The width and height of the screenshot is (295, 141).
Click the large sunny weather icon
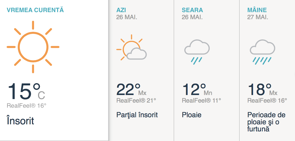pyautogui.click(x=33, y=47)
